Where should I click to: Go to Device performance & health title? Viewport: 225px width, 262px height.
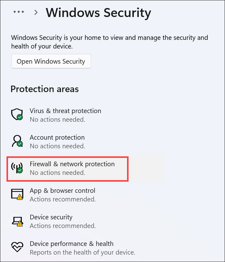[71, 243]
